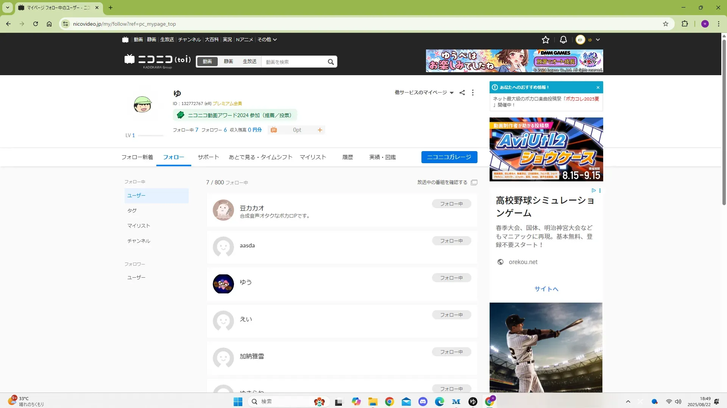Viewport: 727px width, 408px height.
Task: Open the フォロー新着 tab
Action: 137,157
